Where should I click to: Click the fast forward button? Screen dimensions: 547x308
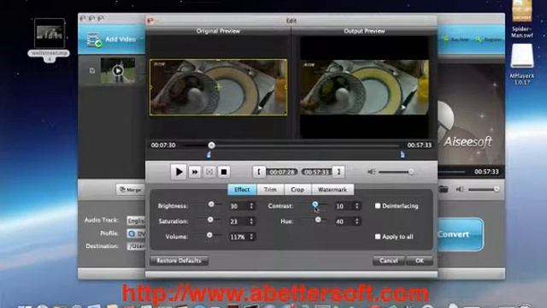[195, 172]
